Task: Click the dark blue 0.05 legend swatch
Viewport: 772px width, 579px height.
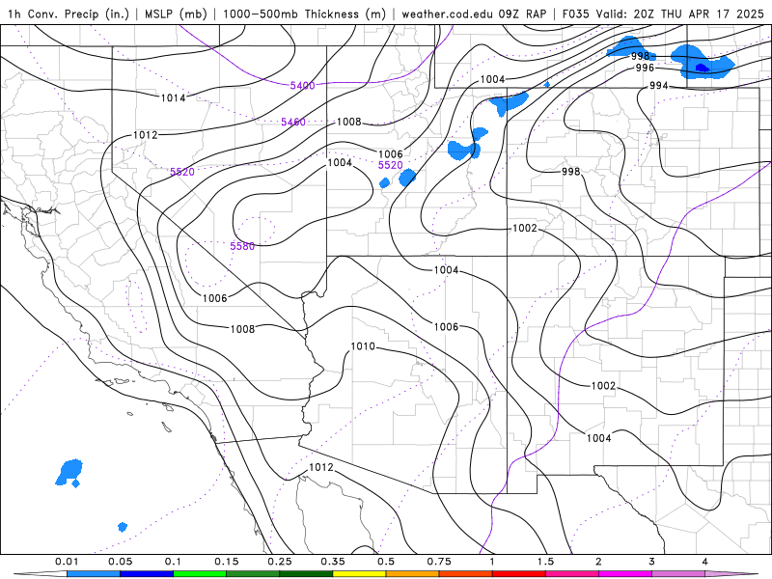Action: [x=147, y=574]
